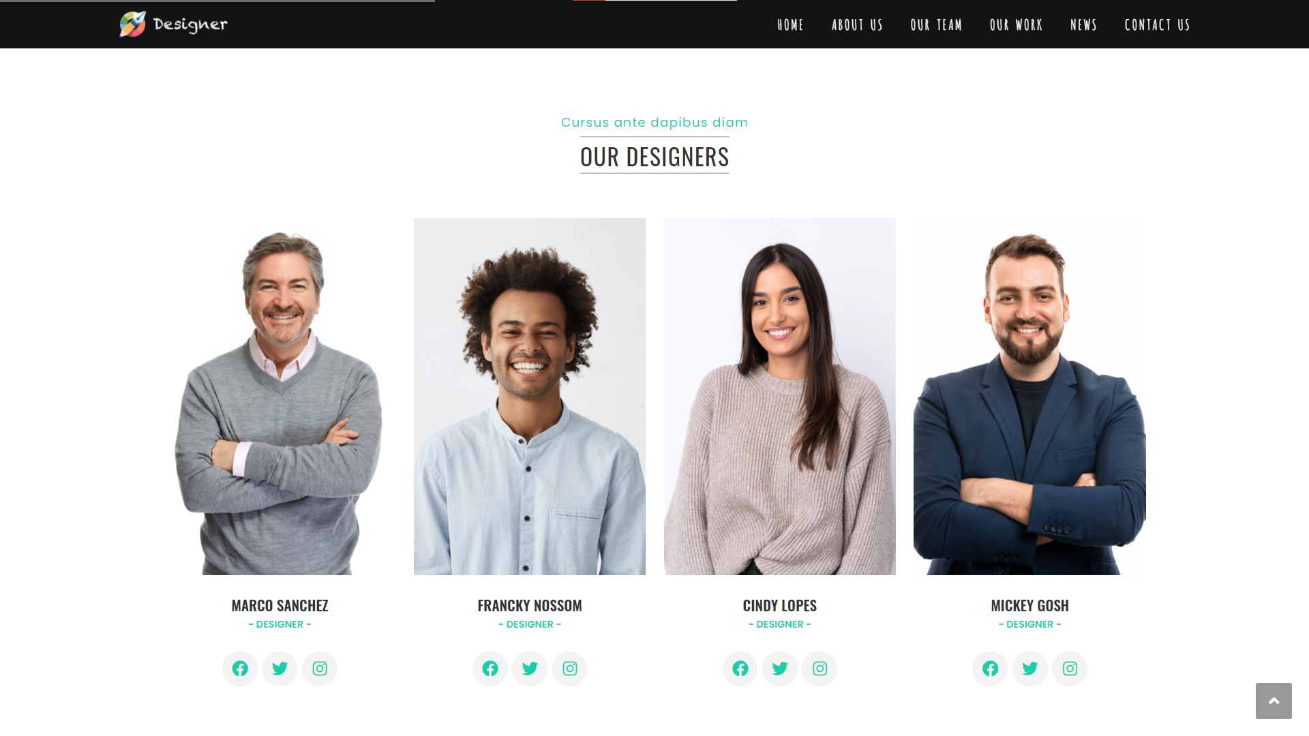Select Our Work in navigation
The height and width of the screenshot is (736, 1309).
[x=1016, y=25]
